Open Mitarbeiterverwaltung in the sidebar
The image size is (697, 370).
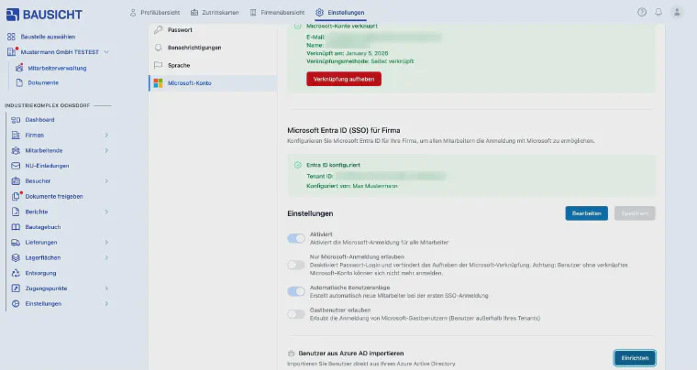coord(58,68)
